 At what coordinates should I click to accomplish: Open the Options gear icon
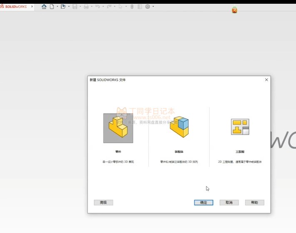[x=147, y=7]
